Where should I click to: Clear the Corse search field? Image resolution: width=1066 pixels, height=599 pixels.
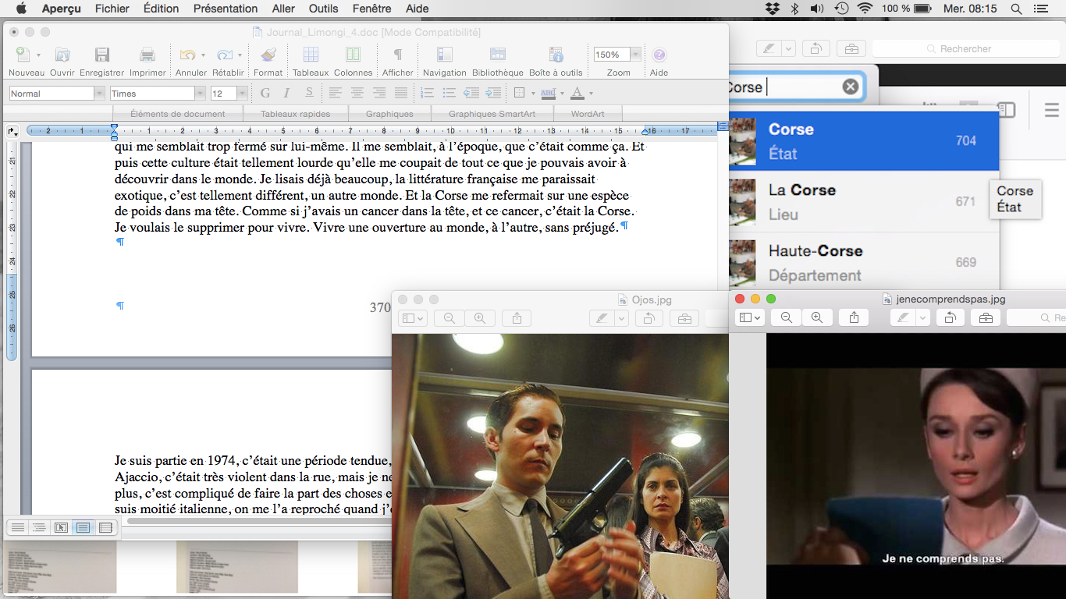pyautogui.click(x=851, y=87)
